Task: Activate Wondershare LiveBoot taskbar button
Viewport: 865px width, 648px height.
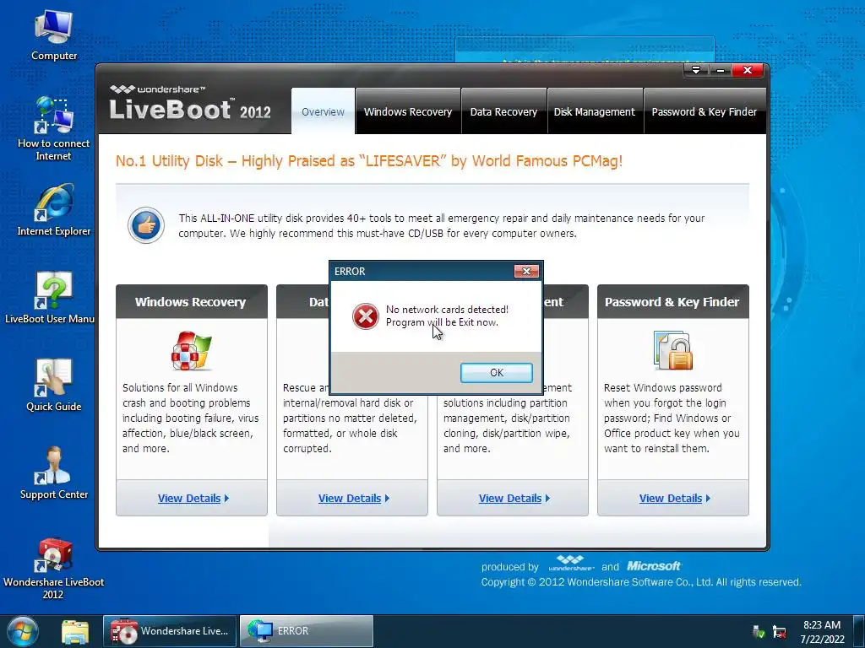Action: tap(170, 631)
